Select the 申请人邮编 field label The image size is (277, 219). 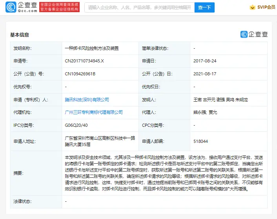(x=153, y=141)
